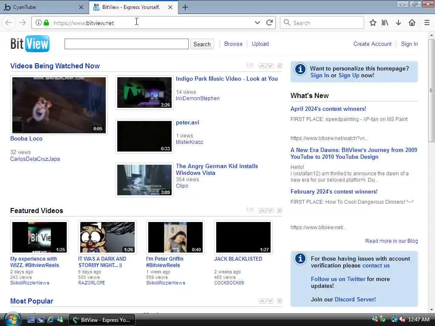Click the Most Popular heading link
This screenshot has height=326, width=435.
click(31, 301)
